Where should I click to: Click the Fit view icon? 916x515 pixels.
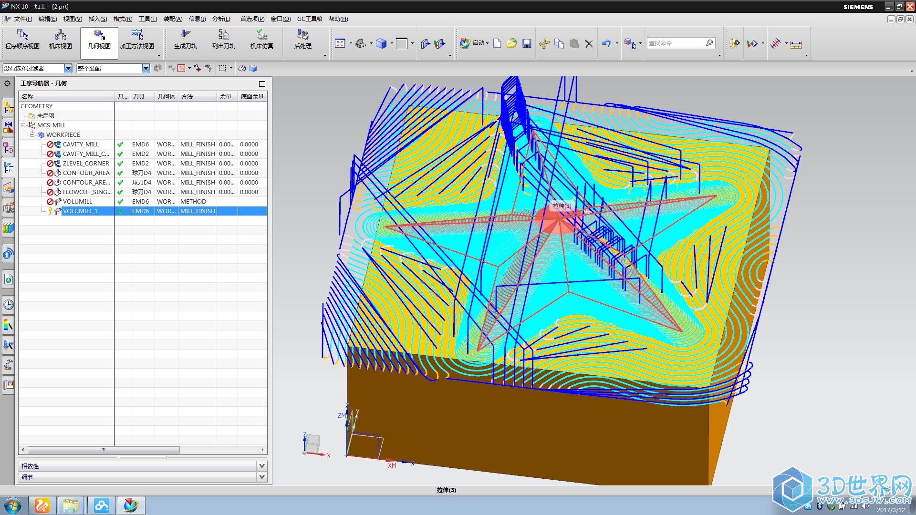340,43
